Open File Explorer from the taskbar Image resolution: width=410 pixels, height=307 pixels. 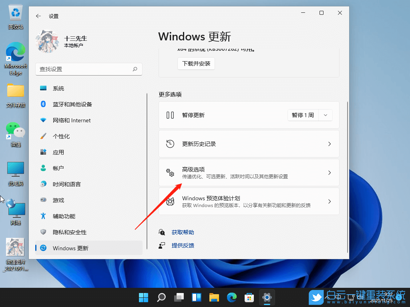coord(214,297)
